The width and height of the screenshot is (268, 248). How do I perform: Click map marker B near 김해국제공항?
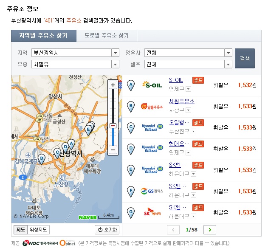coord(42,159)
